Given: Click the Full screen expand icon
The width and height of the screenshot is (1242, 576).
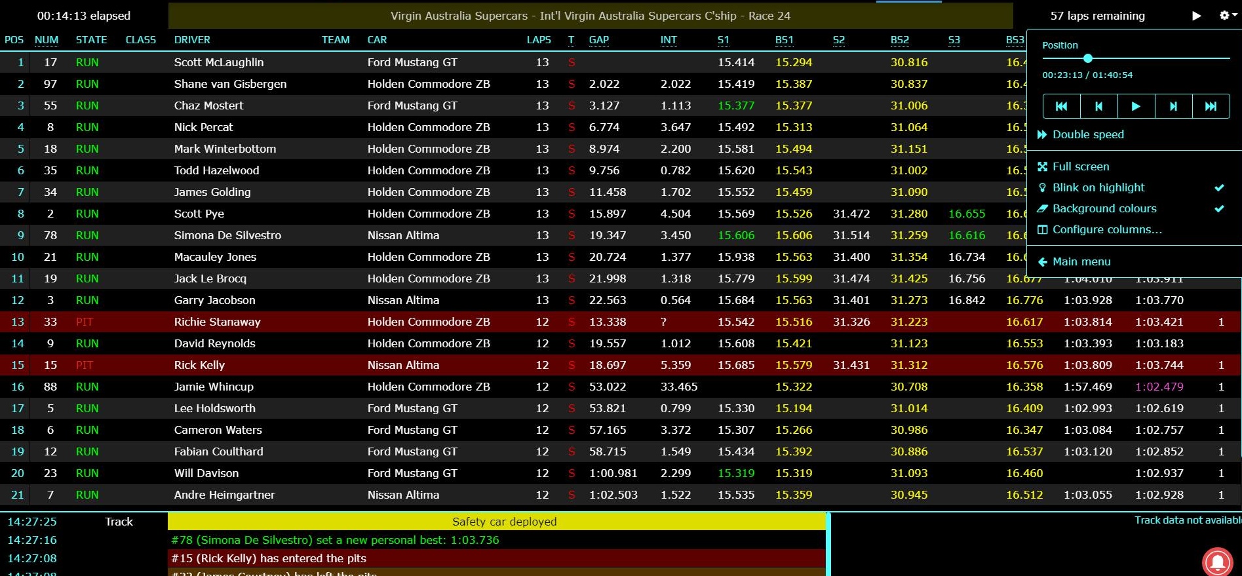Looking at the screenshot, I should (1042, 166).
